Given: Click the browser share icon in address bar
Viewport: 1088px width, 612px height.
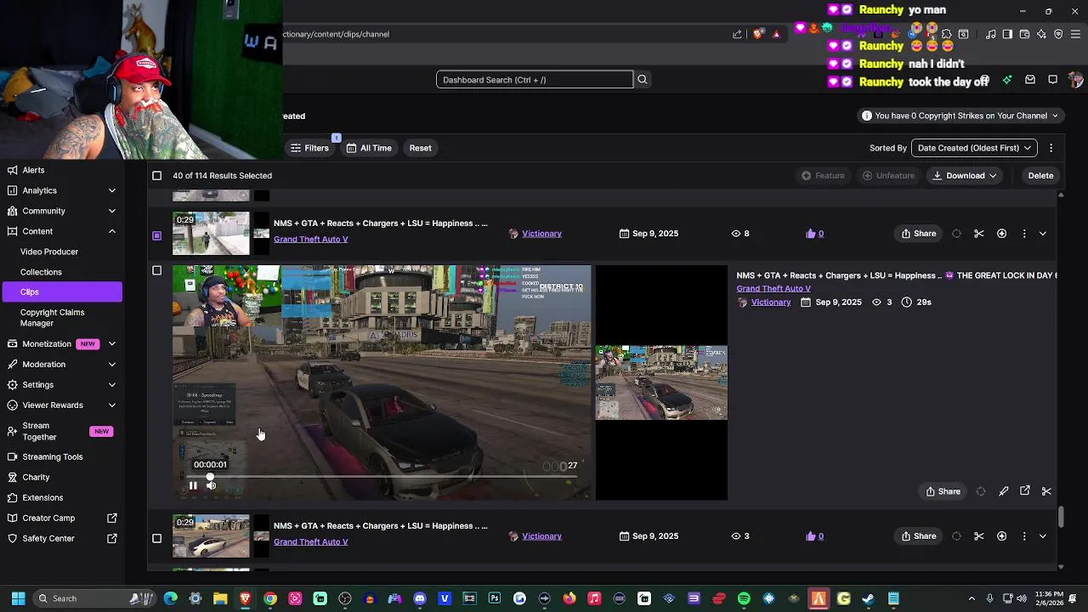Looking at the screenshot, I should click(x=737, y=34).
